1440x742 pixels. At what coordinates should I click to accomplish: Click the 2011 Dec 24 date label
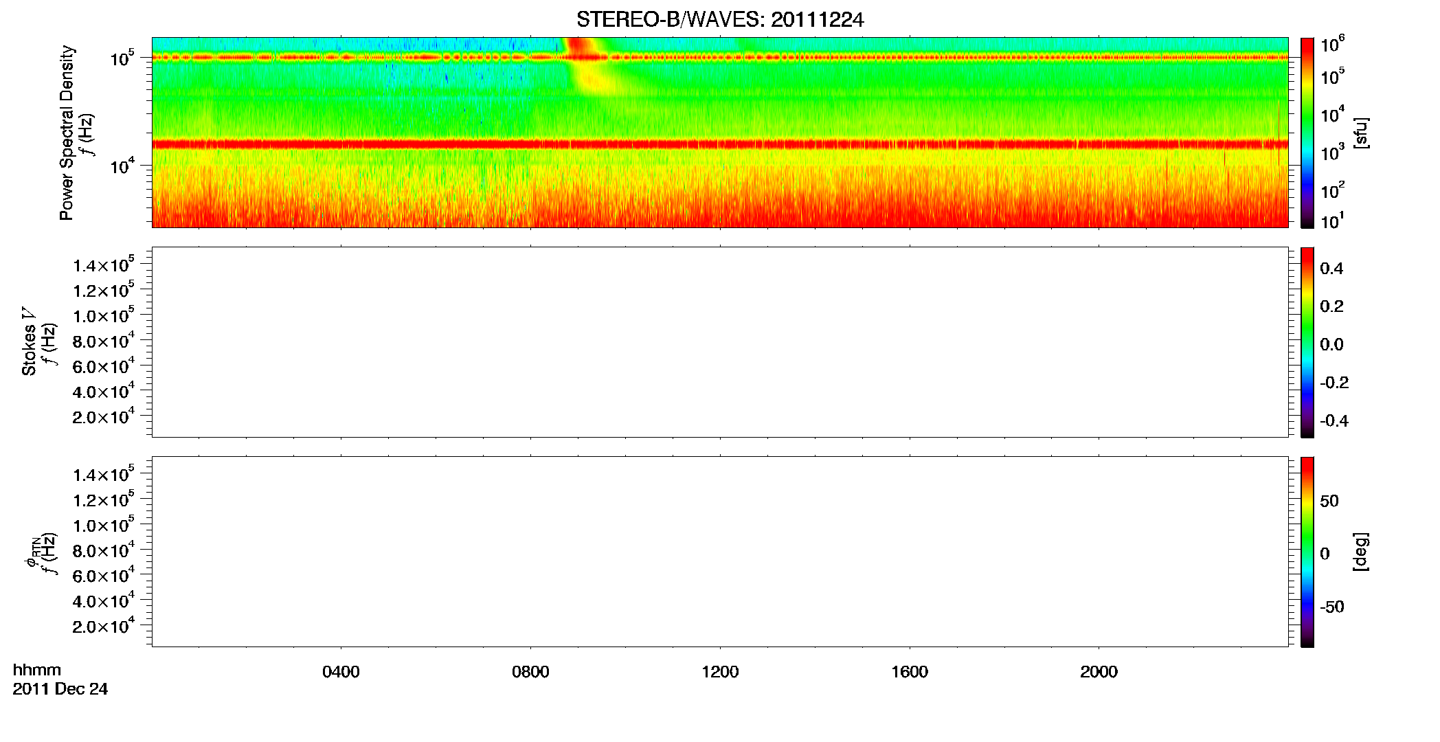coord(60,689)
